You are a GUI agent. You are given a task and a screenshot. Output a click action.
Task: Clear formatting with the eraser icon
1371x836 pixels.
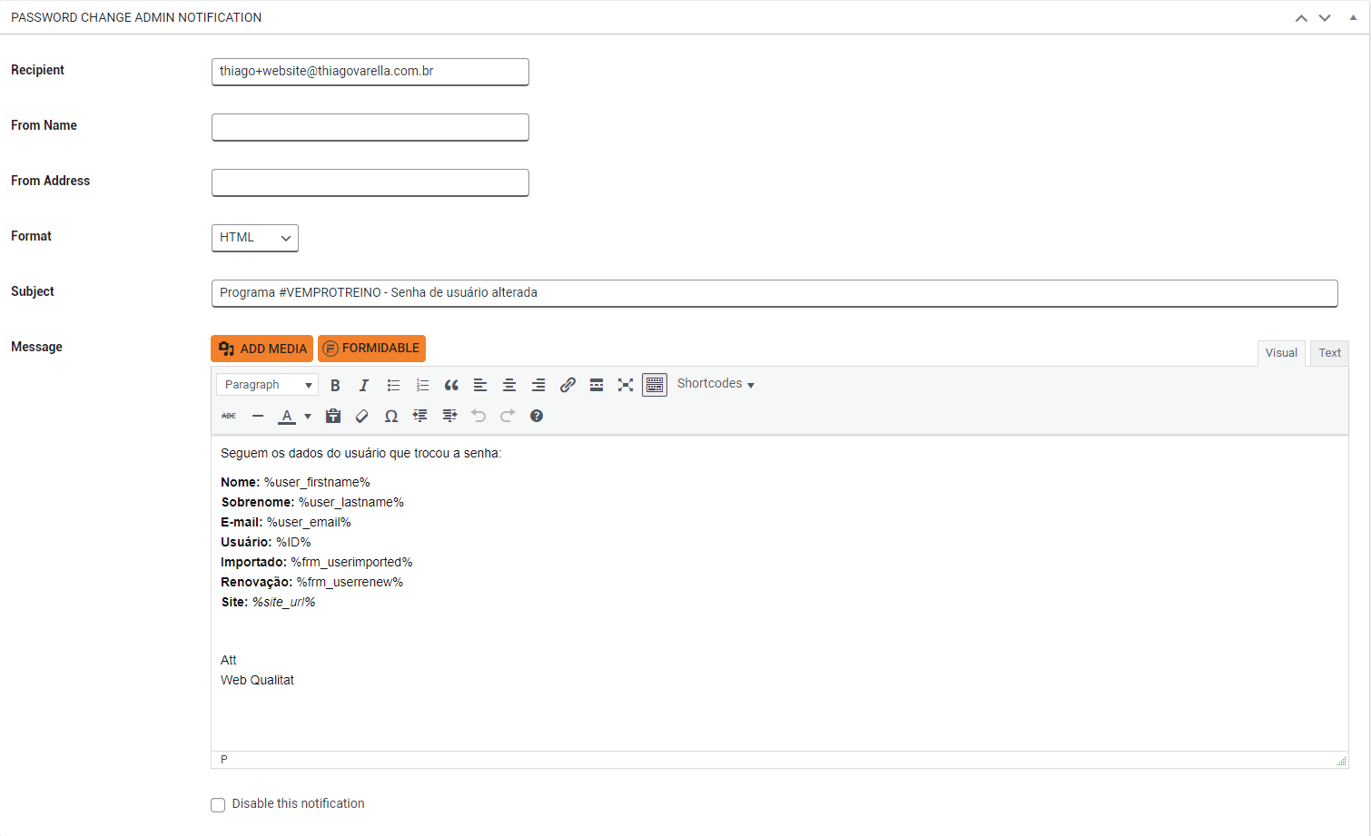click(362, 416)
